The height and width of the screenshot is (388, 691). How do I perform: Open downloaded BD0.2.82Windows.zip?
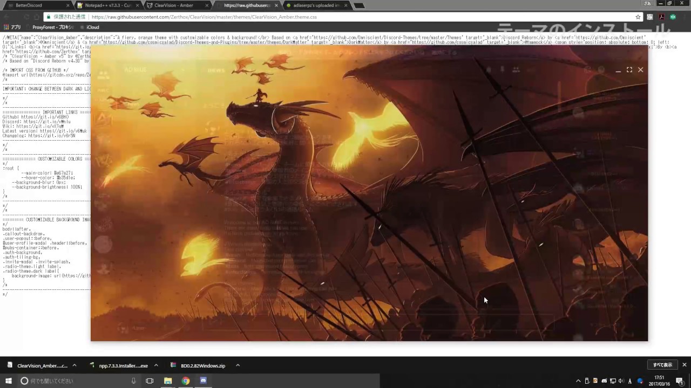(x=199, y=365)
